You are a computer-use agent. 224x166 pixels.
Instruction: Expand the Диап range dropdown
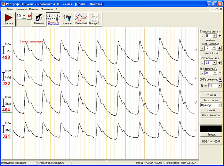pyautogui.click(x=220, y=86)
